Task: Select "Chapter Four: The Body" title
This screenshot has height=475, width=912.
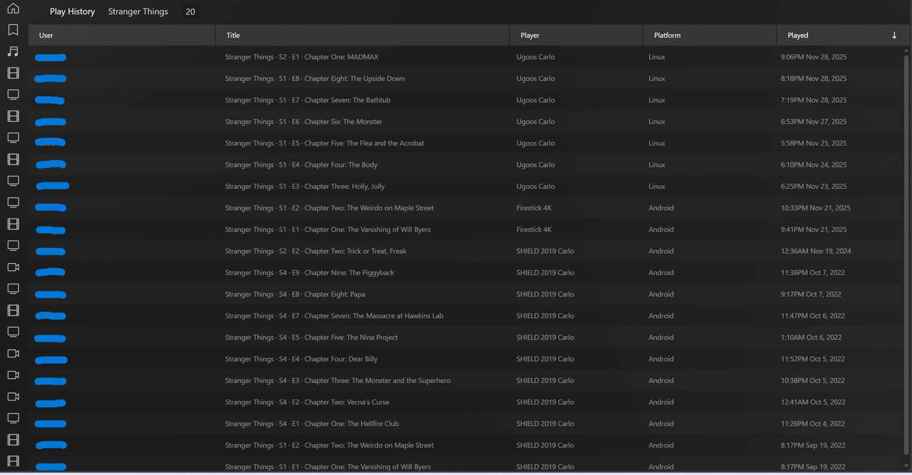Action: [x=341, y=165]
